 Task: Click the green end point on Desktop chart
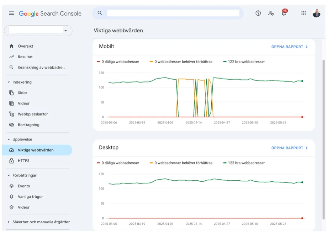pos(302,182)
